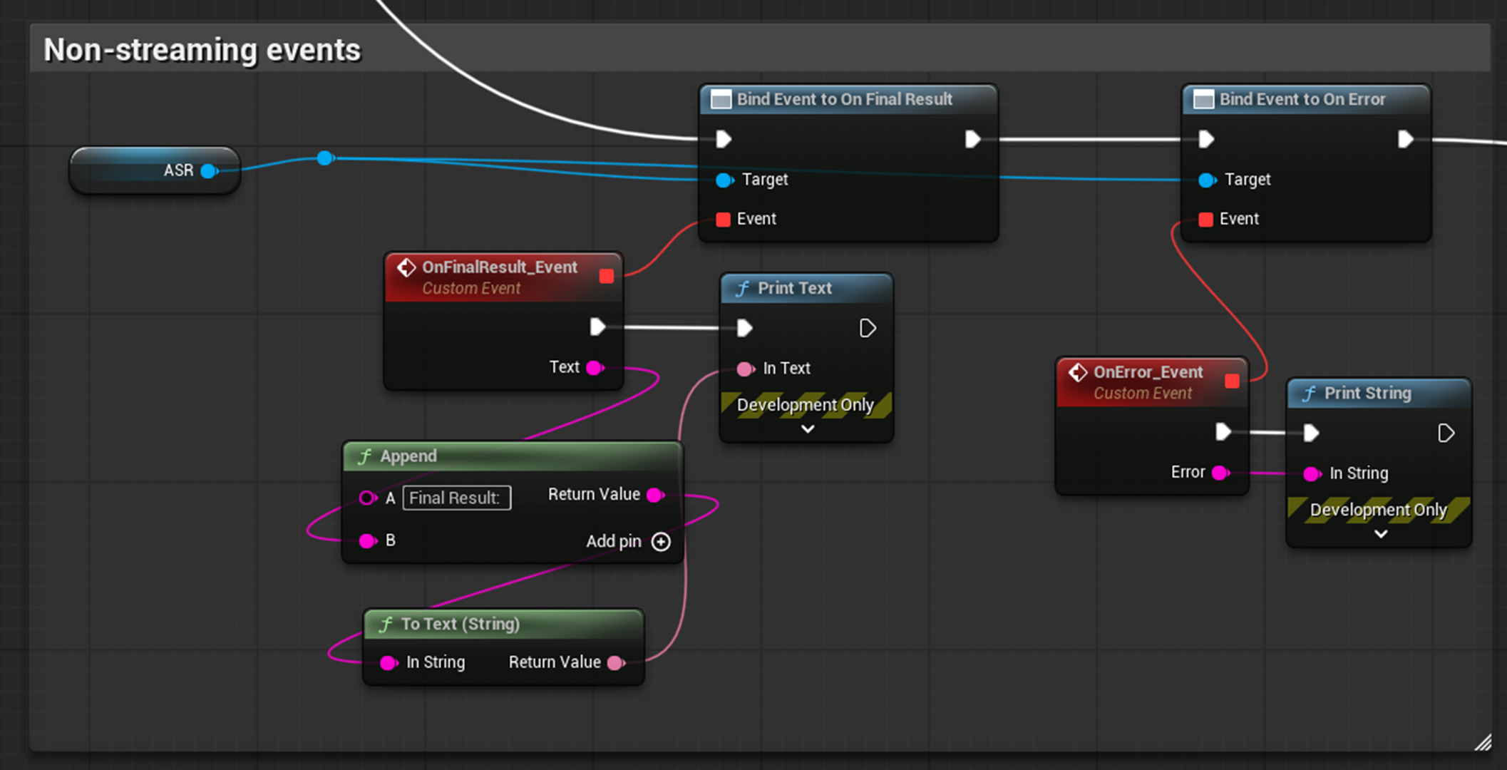The height and width of the screenshot is (770, 1507).
Task: Click the empty exec output pin of Print String
Action: coord(1446,433)
